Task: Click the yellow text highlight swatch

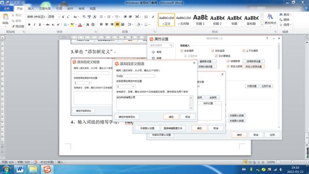Action: (72, 25)
